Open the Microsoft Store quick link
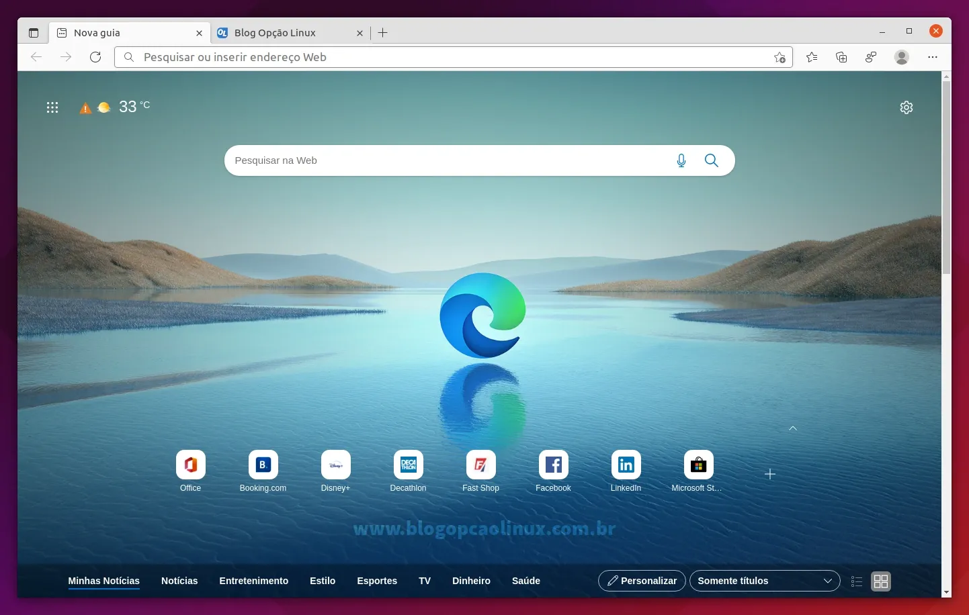The height and width of the screenshot is (615, 969). 698,471
